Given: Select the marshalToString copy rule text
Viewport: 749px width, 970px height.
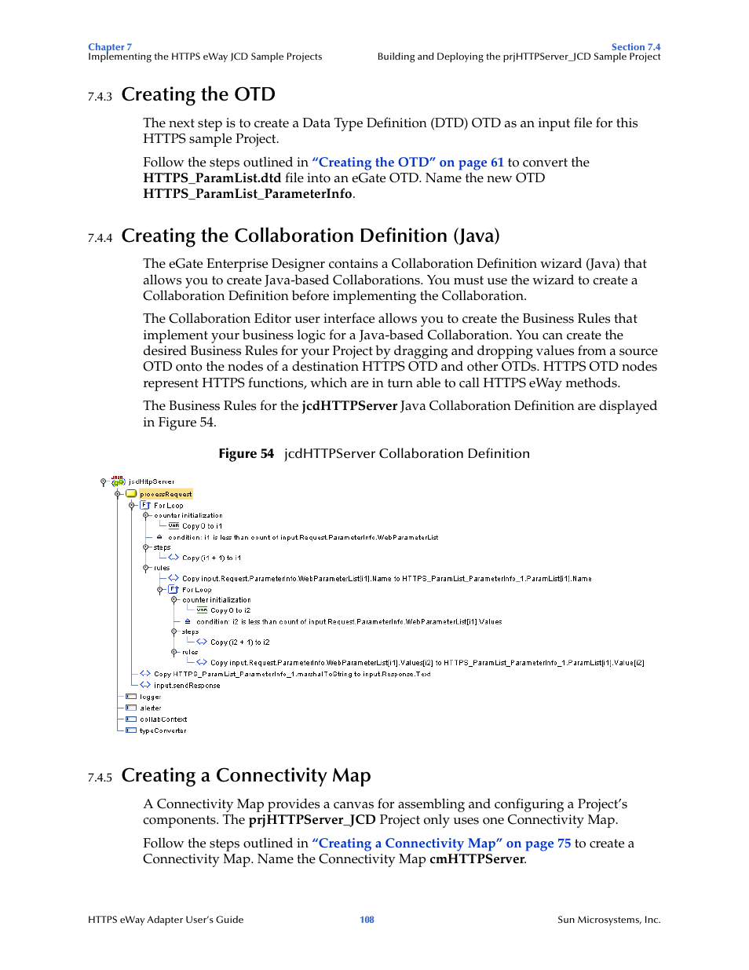Looking at the screenshot, I should [292, 674].
